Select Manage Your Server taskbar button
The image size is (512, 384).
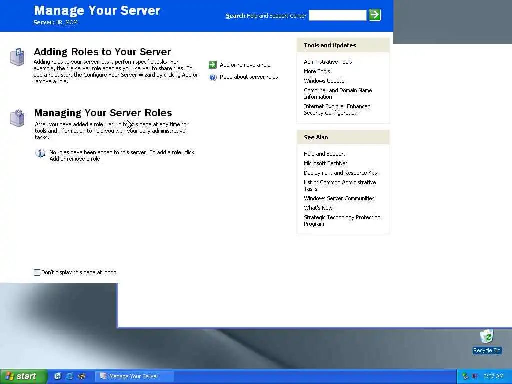tap(134, 376)
